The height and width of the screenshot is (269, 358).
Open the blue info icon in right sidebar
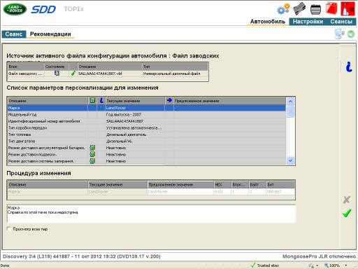349,67
